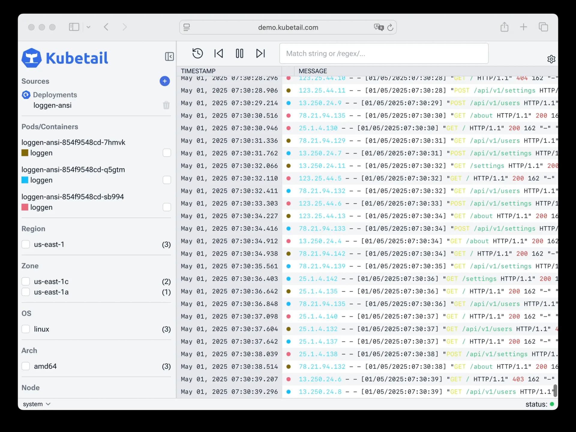
Task: Go back in browser history
Action: coord(106,27)
